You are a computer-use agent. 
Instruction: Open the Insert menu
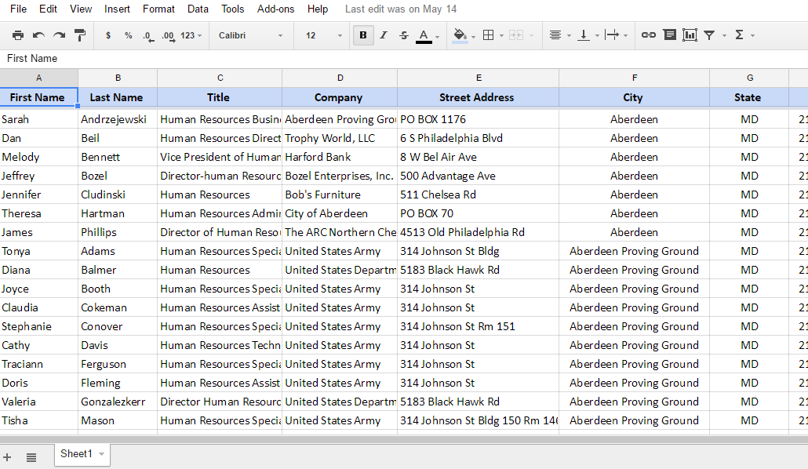[x=117, y=9]
